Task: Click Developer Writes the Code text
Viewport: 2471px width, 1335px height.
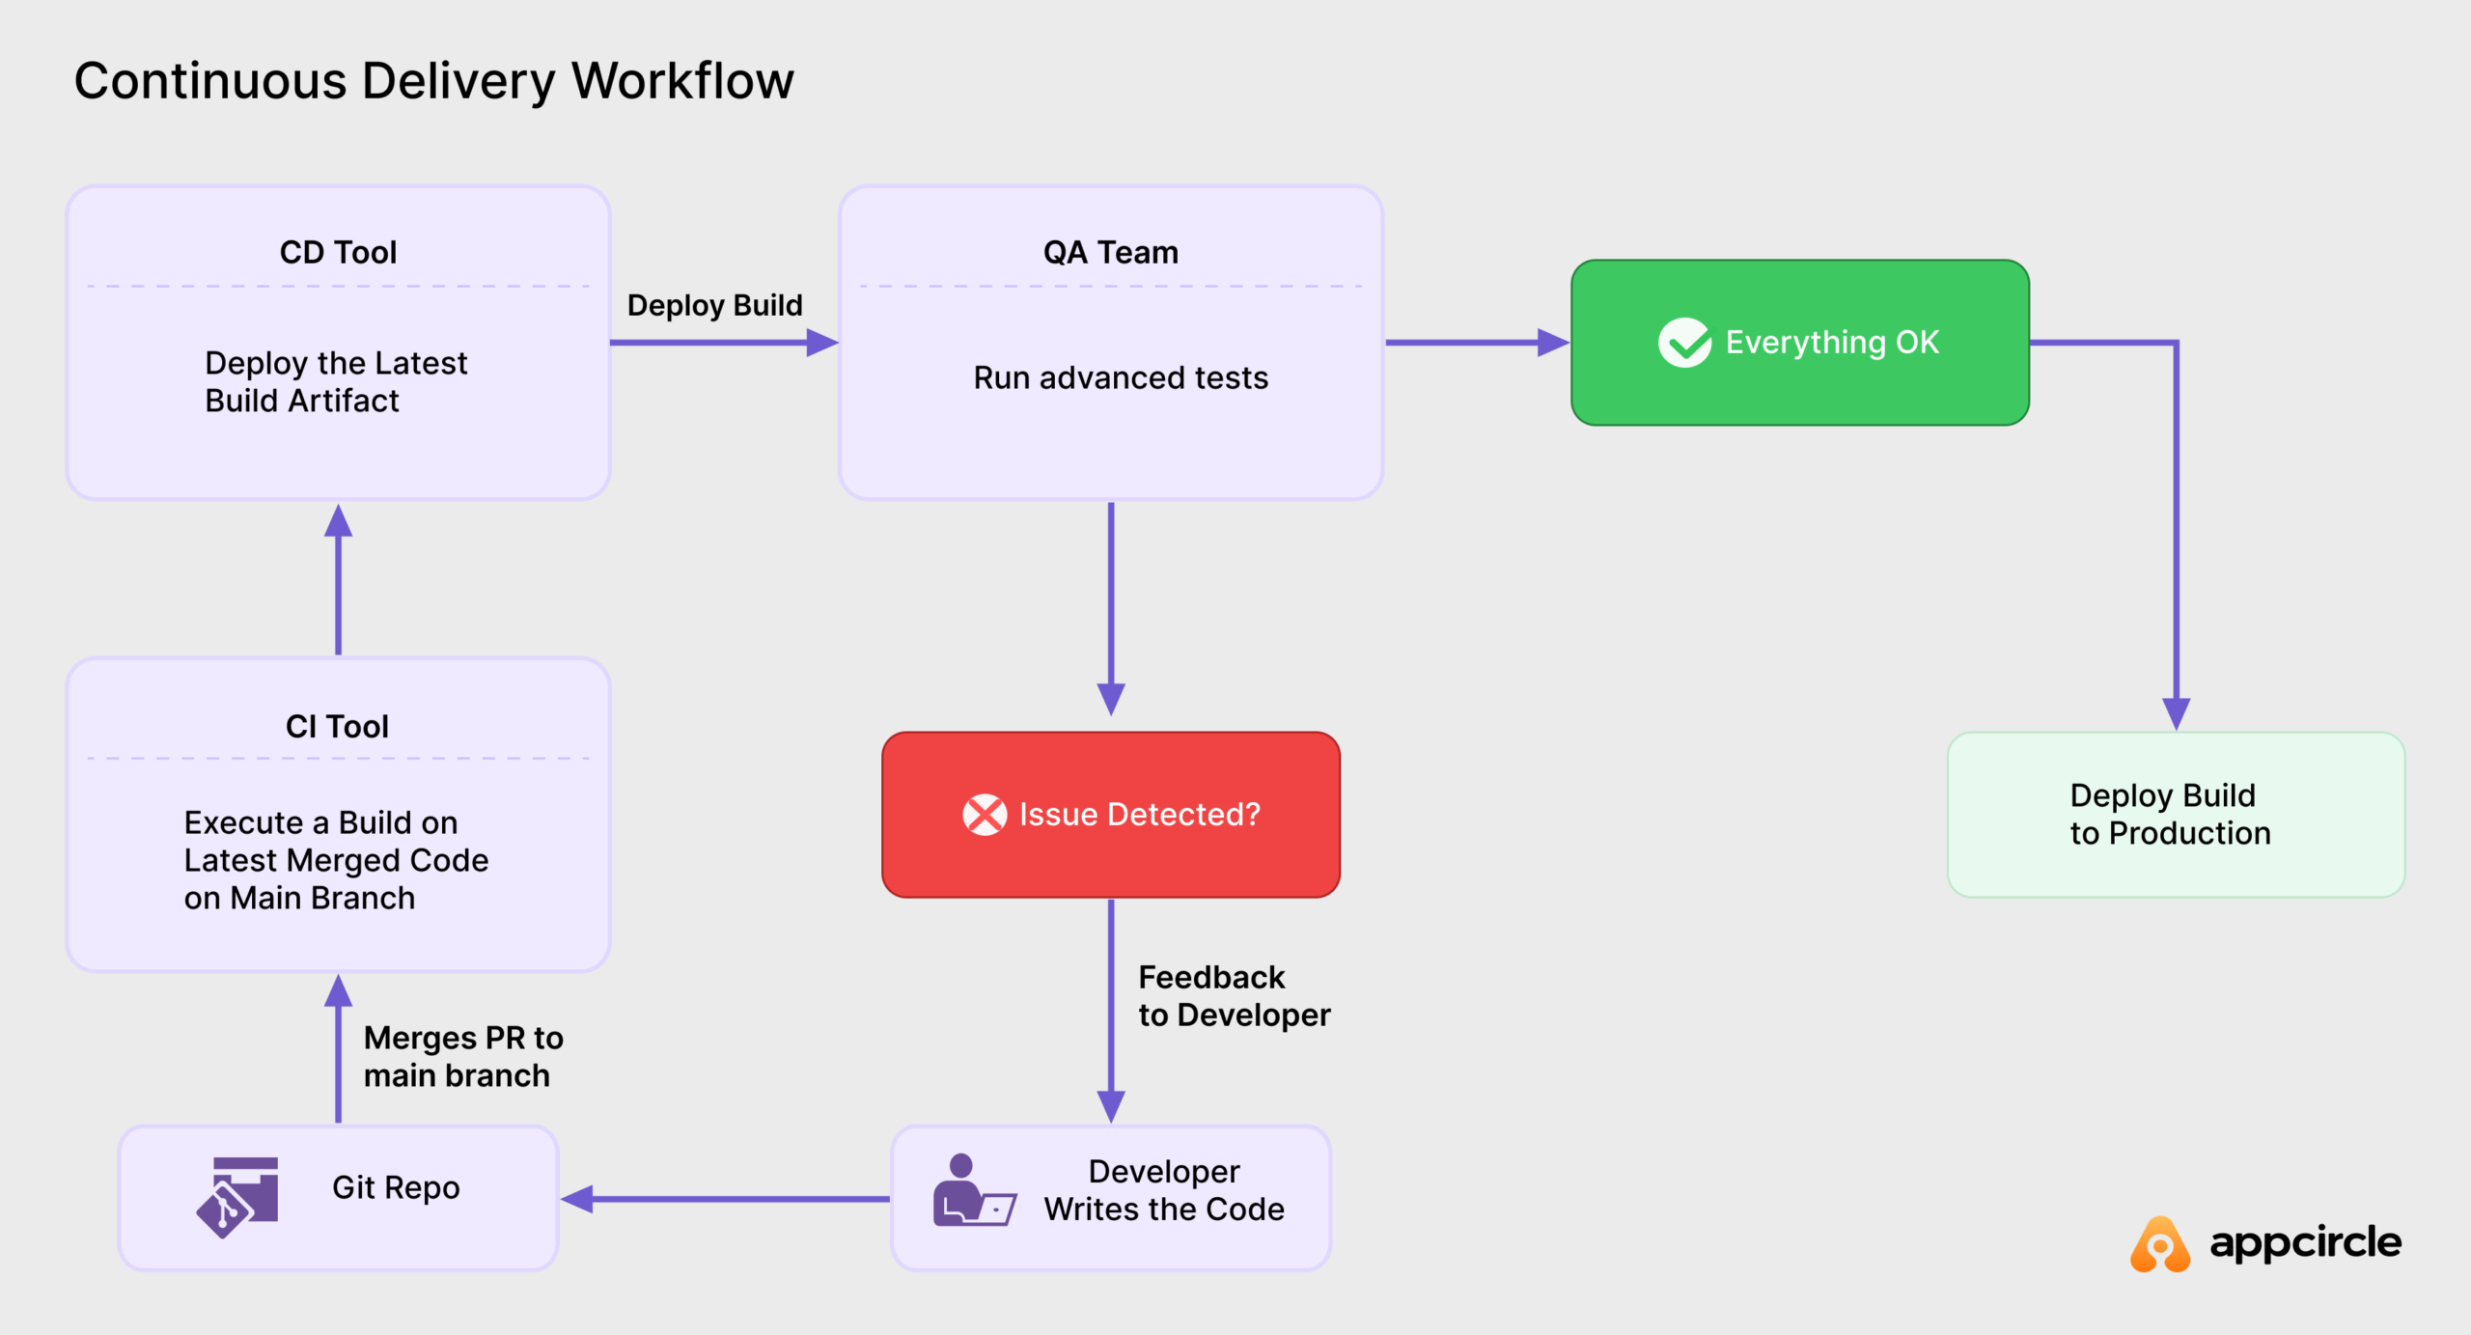Action: click(x=1164, y=1190)
